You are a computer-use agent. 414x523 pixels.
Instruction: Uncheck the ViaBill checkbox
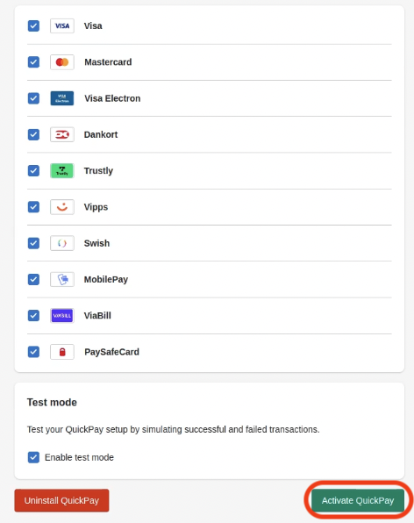(x=33, y=316)
